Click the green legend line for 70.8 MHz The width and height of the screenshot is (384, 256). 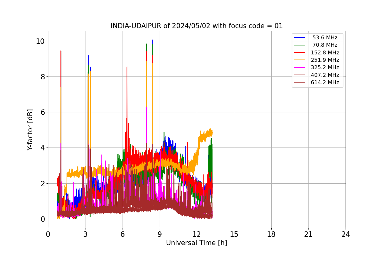[300, 45]
